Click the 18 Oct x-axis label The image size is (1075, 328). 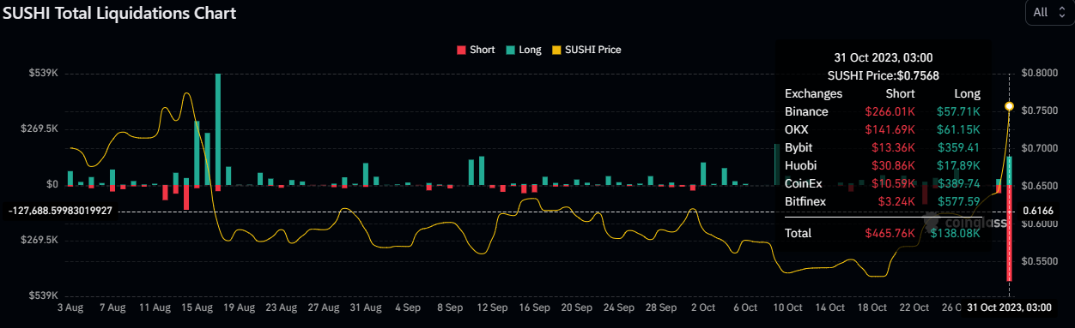coord(872,307)
